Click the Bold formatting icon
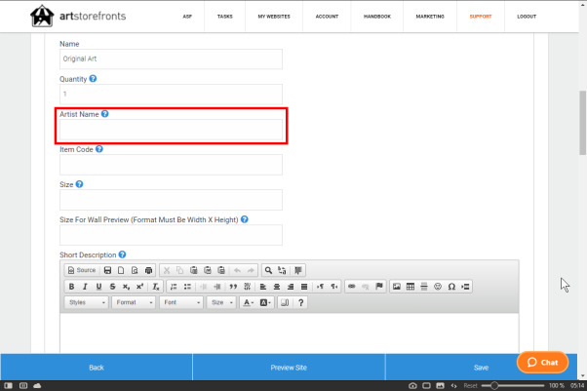 tap(71, 286)
